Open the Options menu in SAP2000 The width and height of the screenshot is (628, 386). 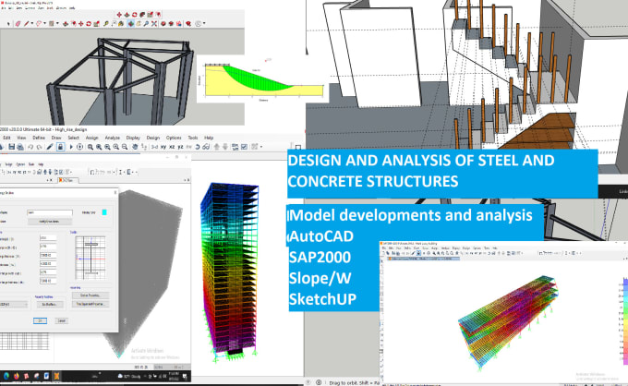pyautogui.click(x=174, y=138)
